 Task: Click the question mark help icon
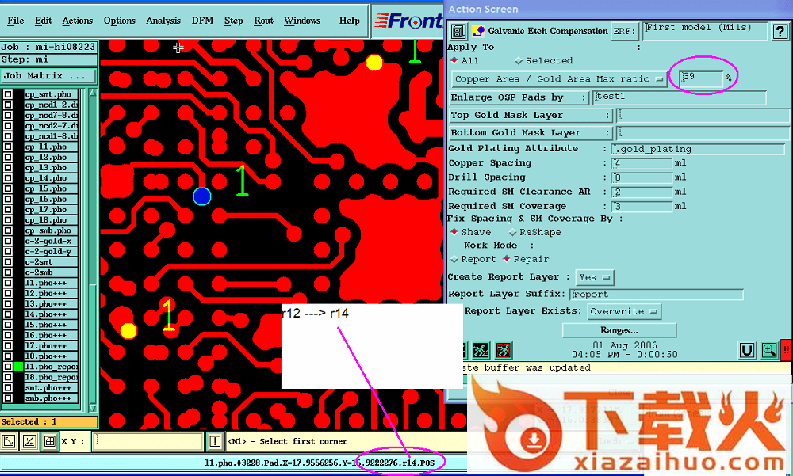[780, 31]
